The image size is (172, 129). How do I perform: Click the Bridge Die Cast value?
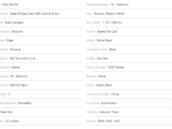[102, 58]
